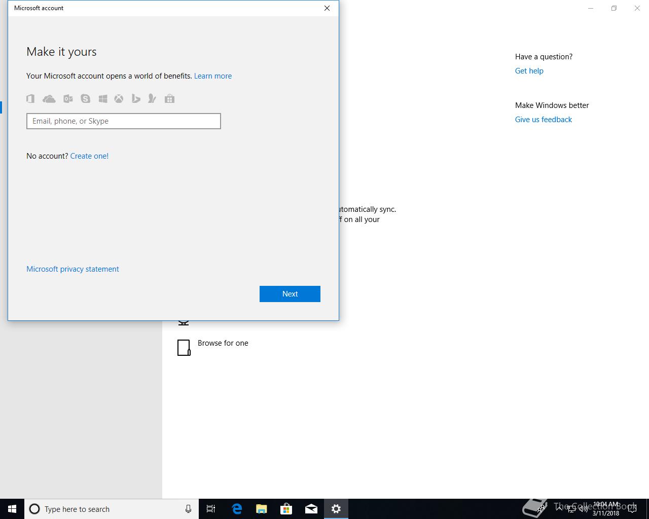This screenshot has height=519, width=649.
Task: Open Microsoft Store from the taskbar
Action: pos(286,509)
